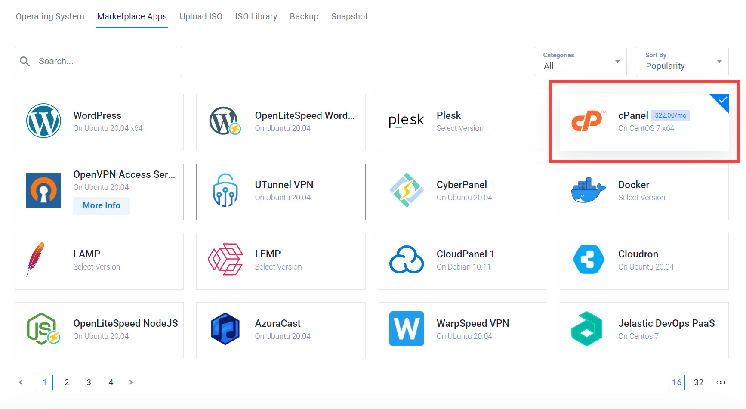
Task: Select the cPanel orange logo
Action: coord(588,121)
